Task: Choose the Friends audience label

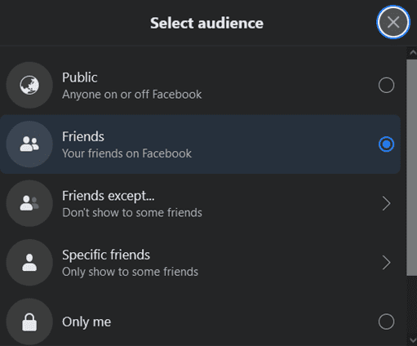Action: (83, 136)
